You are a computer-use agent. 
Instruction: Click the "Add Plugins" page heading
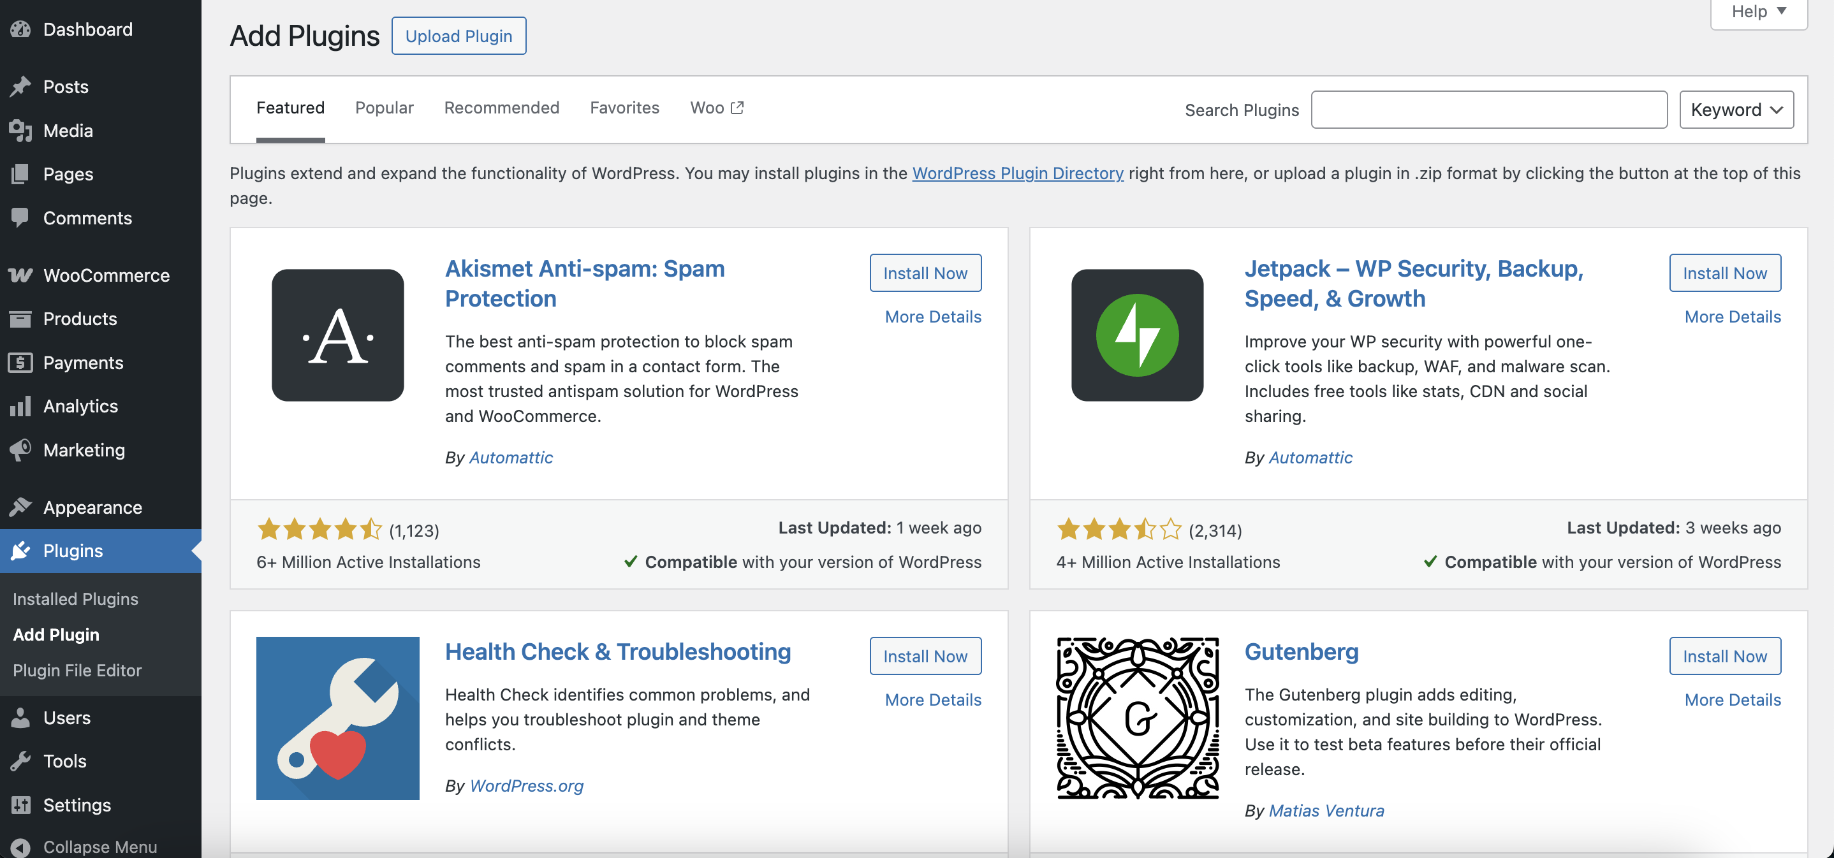pos(305,36)
